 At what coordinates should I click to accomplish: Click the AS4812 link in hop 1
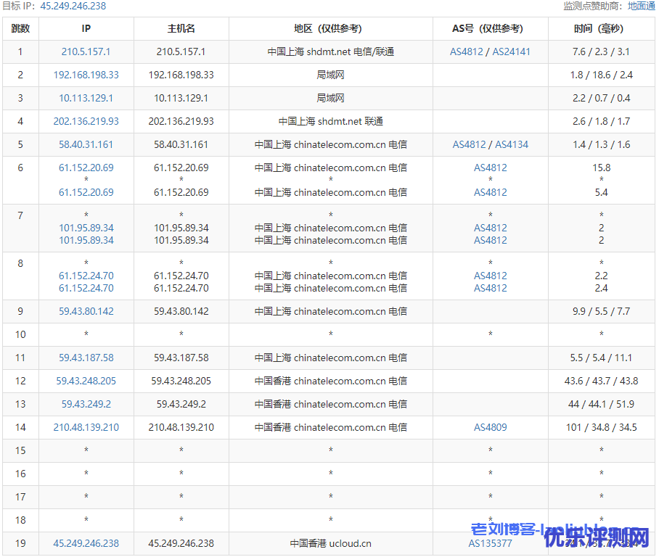(468, 52)
